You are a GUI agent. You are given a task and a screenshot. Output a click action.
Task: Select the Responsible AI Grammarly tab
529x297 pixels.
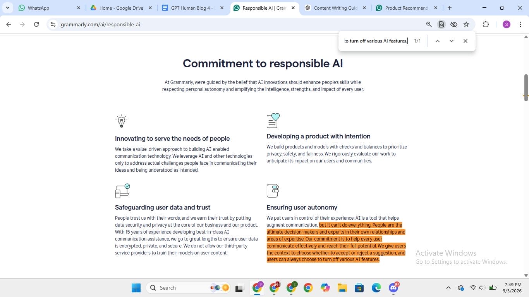point(264,8)
